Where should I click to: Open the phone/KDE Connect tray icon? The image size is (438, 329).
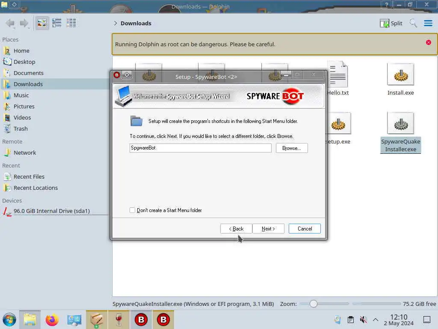coord(338,320)
